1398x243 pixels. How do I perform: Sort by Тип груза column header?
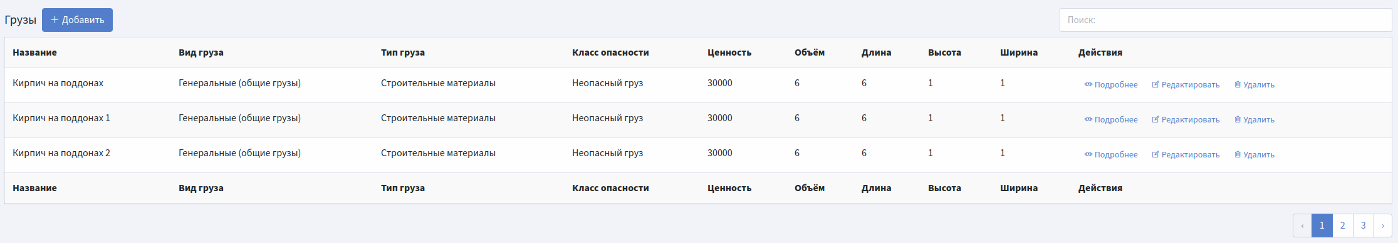pyautogui.click(x=403, y=52)
